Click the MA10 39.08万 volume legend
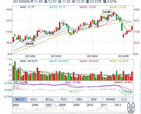The width and height of the screenshot is (141, 114). tap(59, 61)
